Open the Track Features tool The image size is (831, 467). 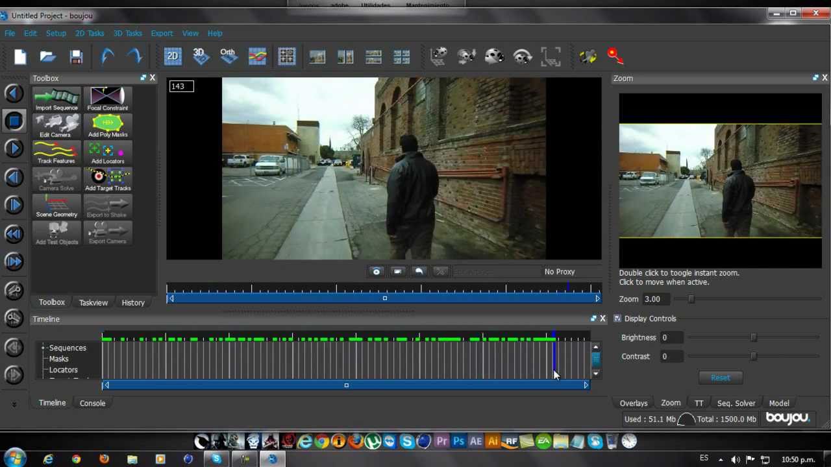(56, 152)
